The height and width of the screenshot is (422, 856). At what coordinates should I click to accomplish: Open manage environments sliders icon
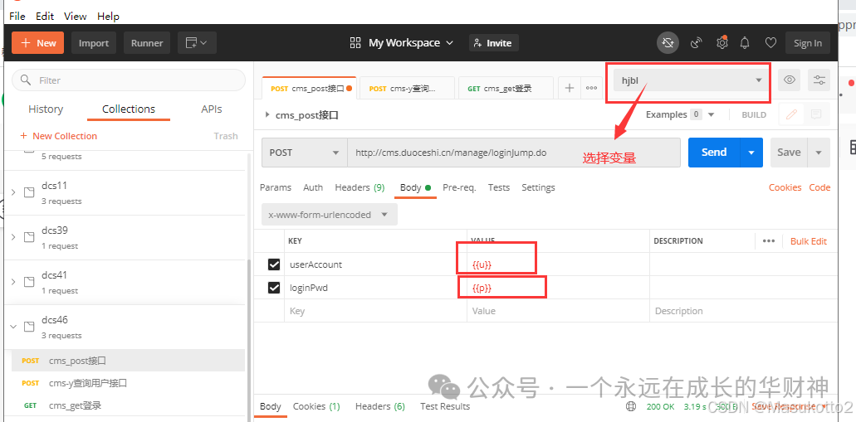click(x=819, y=80)
